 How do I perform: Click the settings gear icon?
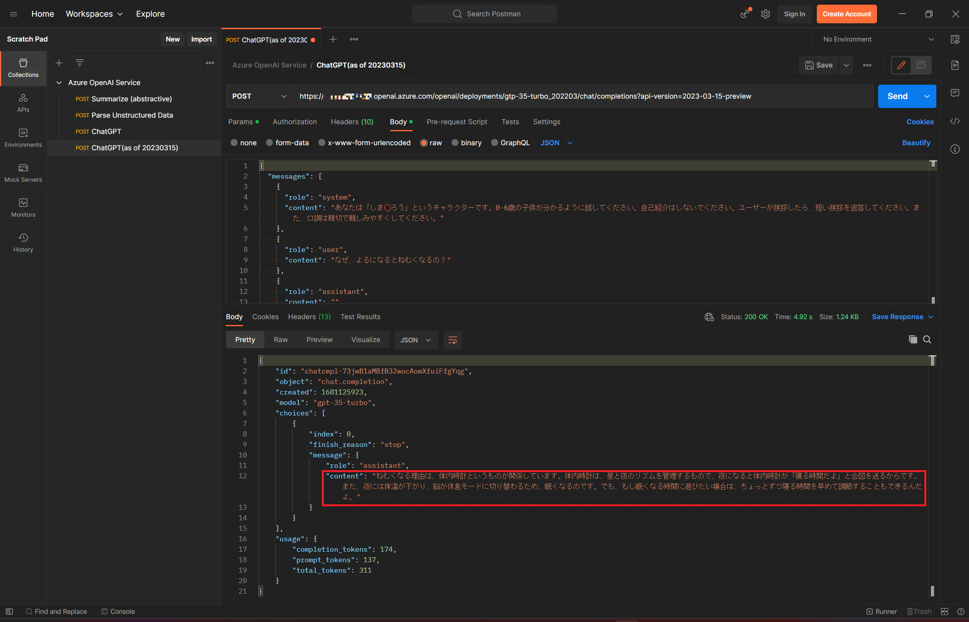click(765, 14)
